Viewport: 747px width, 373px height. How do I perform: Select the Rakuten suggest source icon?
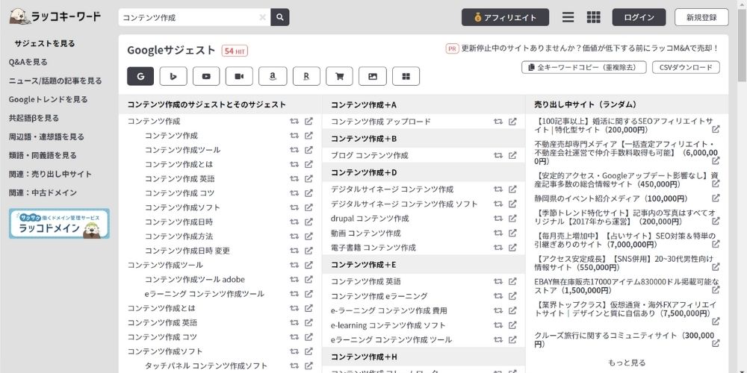tap(306, 76)
